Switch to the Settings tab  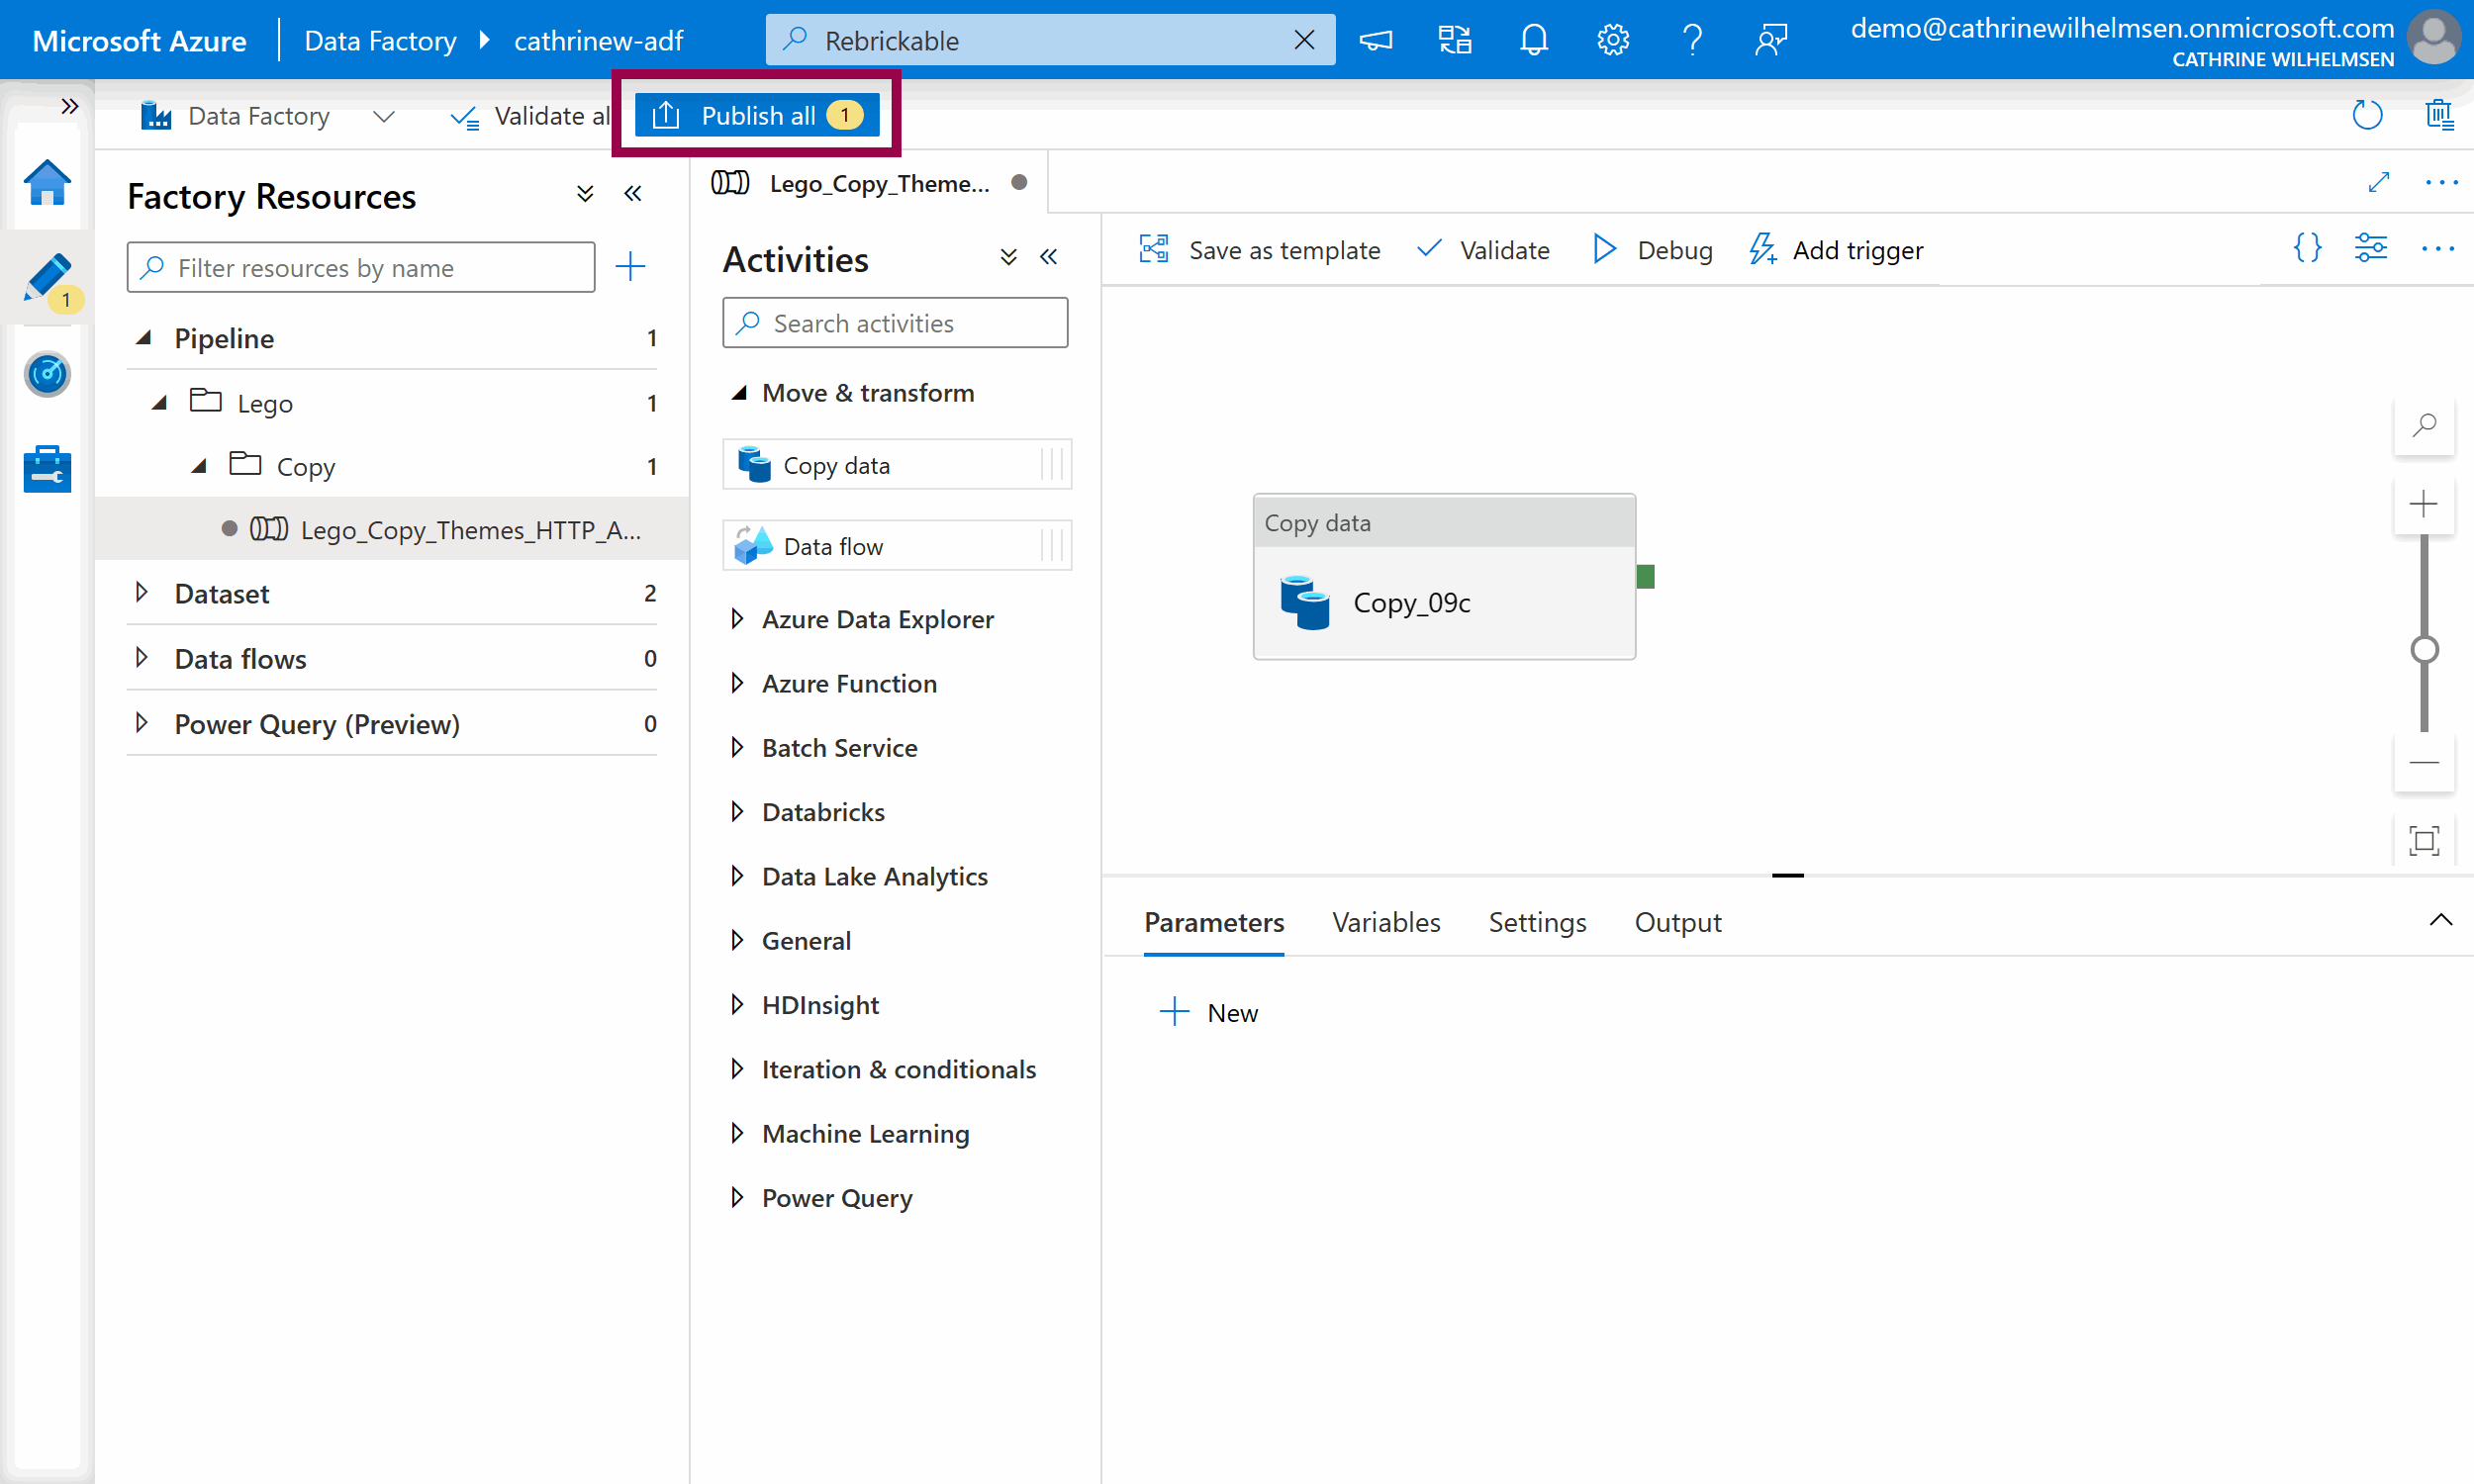(x=1536, y=922)
